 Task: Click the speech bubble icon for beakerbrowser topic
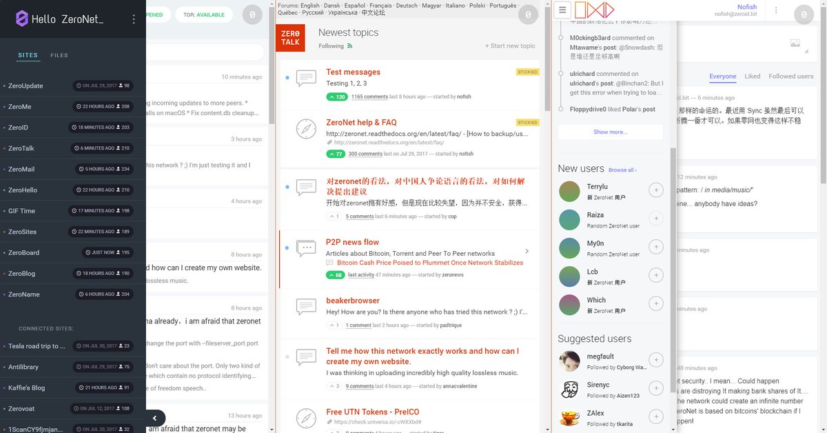(x=306, y=307)
